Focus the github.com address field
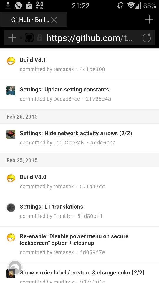159x283 pixels. (90, 38)
